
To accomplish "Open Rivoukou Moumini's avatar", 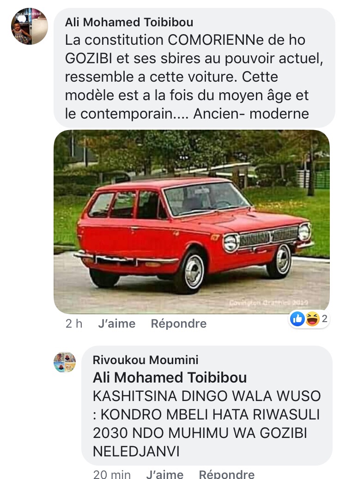I will [x=65, y=362].
